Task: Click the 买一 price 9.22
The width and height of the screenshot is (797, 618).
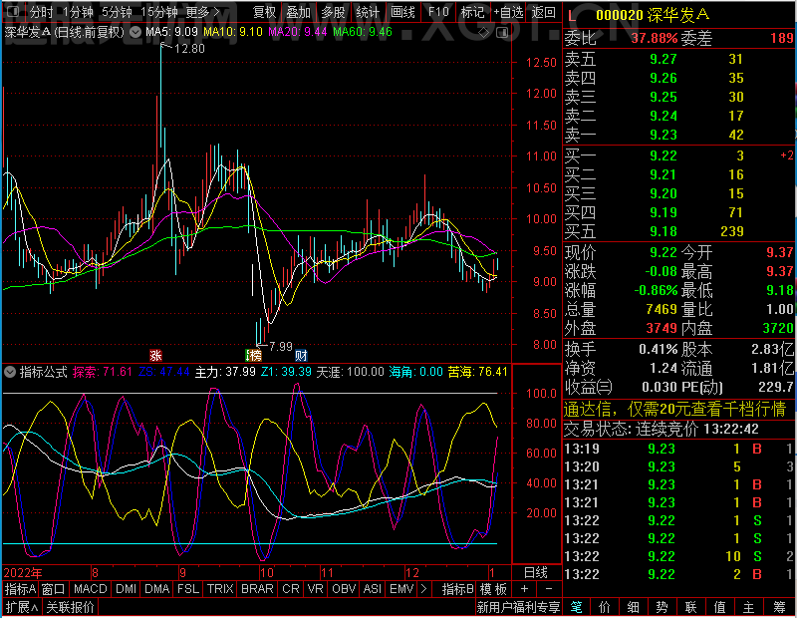Action: 664,155
